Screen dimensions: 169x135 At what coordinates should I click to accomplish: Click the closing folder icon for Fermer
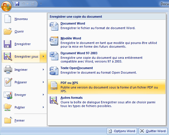8,120
